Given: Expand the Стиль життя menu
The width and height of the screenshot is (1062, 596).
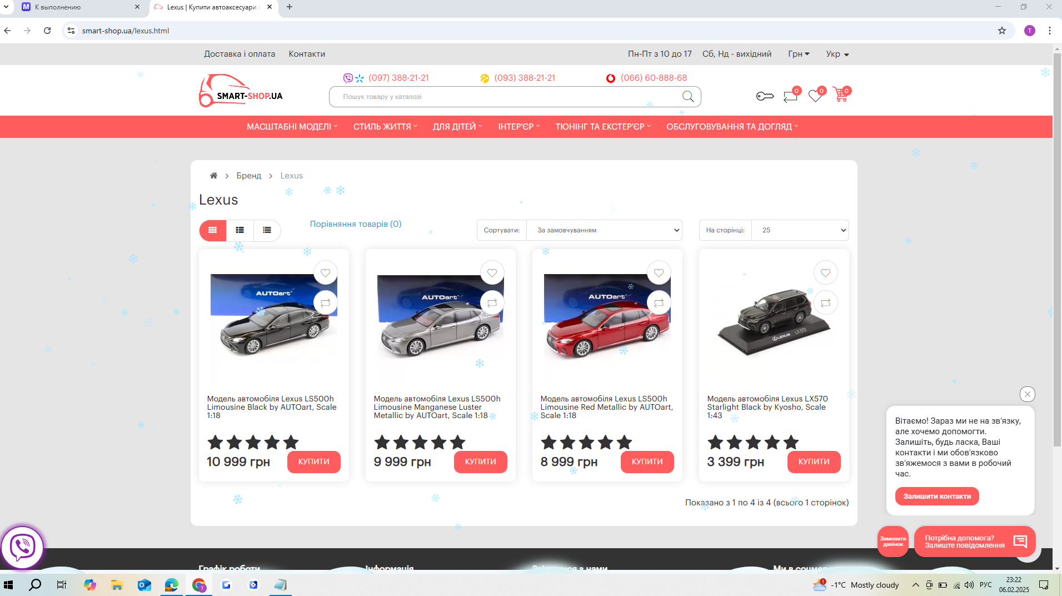Looking at the screenshot, I should 385,127.
